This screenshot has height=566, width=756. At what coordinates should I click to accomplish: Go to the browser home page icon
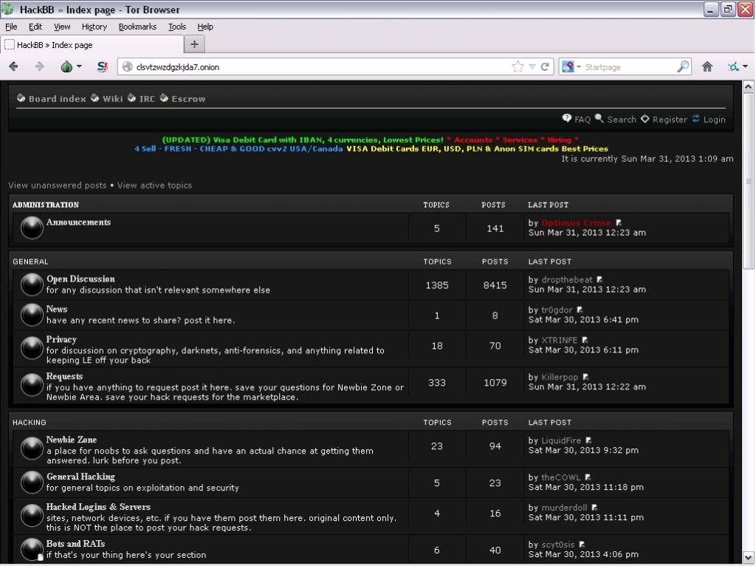[707, 67]
